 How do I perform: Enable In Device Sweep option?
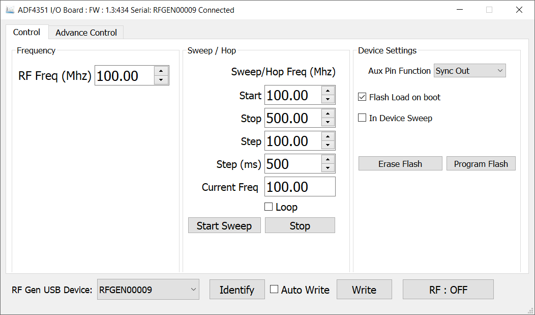tap(362, 118)
